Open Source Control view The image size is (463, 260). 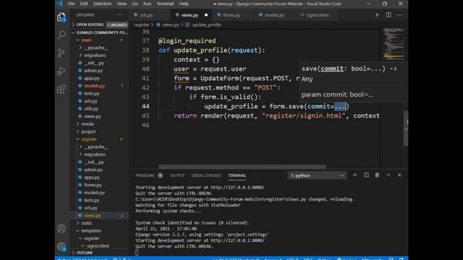(61, 53)
